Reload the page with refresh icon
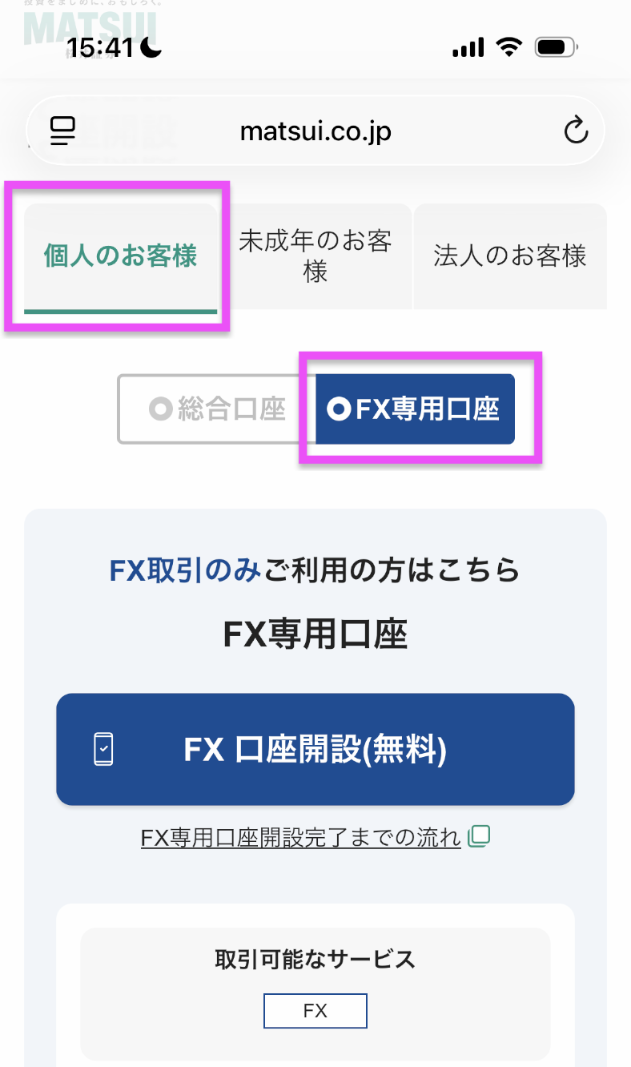The width and height of the screenshot is (631, 1067). pyautogui.click(x=576, y=130)
